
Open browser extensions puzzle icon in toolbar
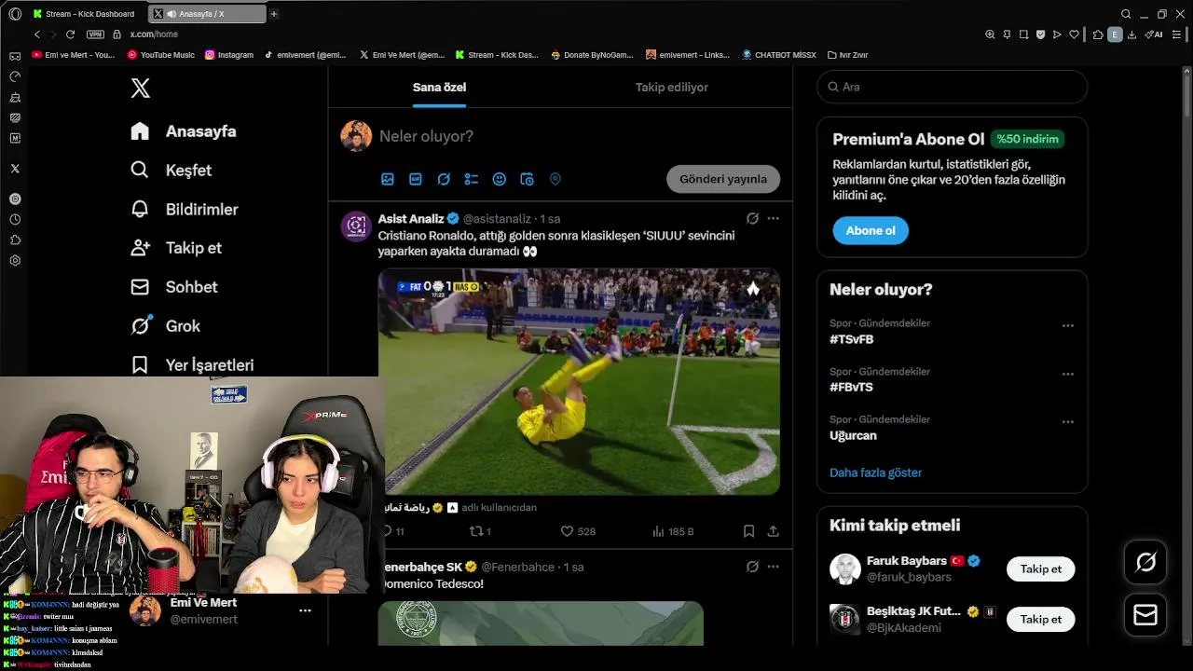point(1098,34)
